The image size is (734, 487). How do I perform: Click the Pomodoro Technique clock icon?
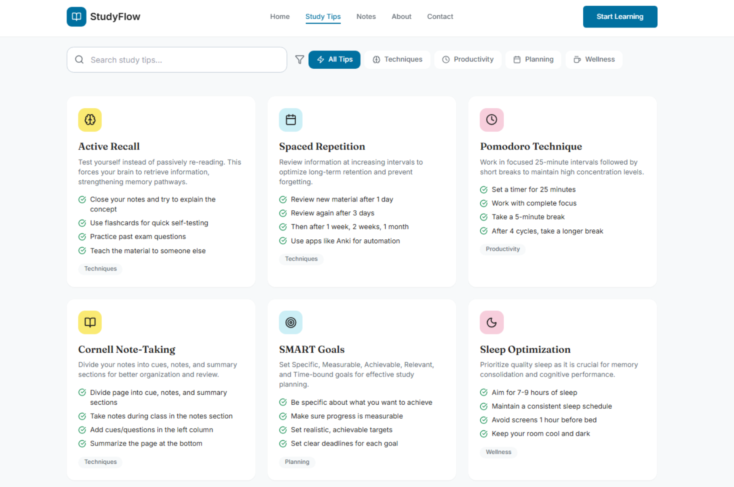pyautogui.click(x=491, y=120)
